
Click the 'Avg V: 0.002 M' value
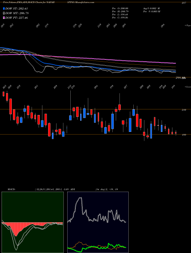tap(151, 8)
